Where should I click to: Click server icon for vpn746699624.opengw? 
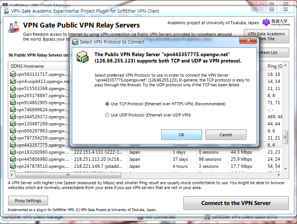pos(13,110)
